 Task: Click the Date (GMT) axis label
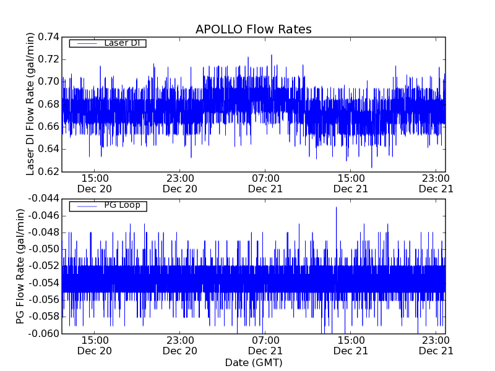pos(253,362)
